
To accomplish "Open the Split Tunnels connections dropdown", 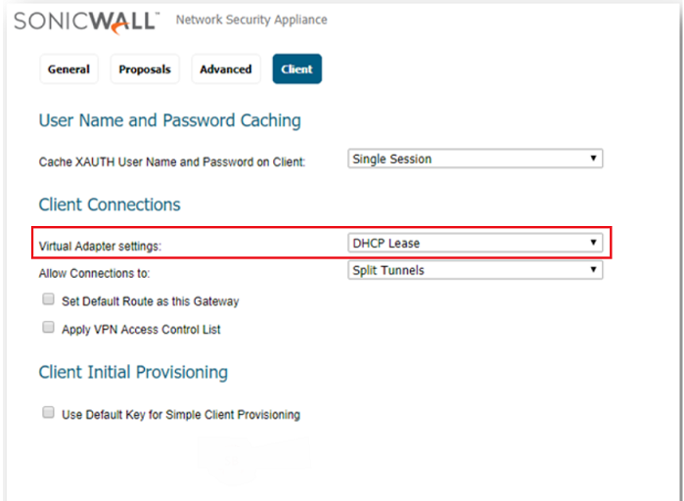I will pyautogui.click(x=476, y=270).
